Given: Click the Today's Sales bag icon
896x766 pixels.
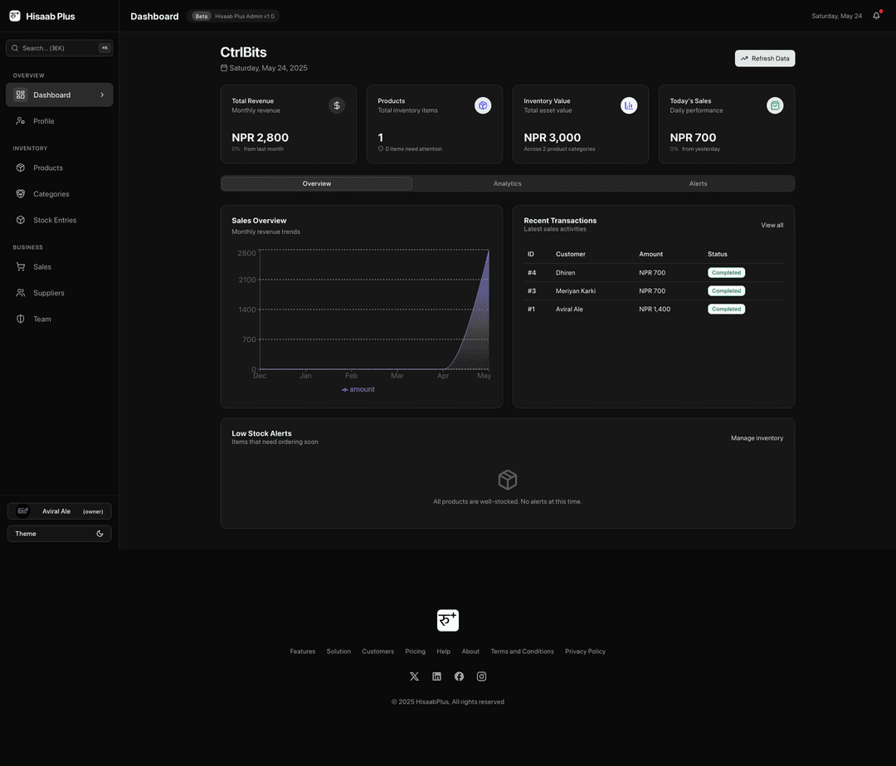Looking at the screenshot, I should point(775,105).
